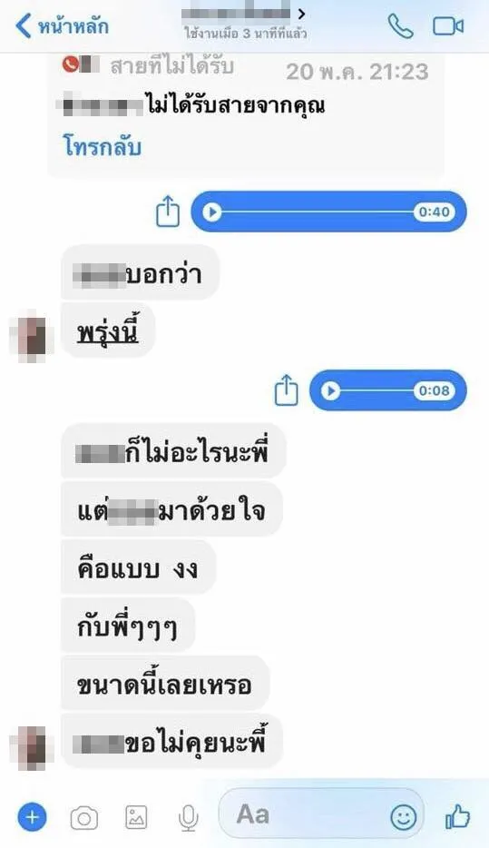Record a voice message with microphone

point(188,818)
